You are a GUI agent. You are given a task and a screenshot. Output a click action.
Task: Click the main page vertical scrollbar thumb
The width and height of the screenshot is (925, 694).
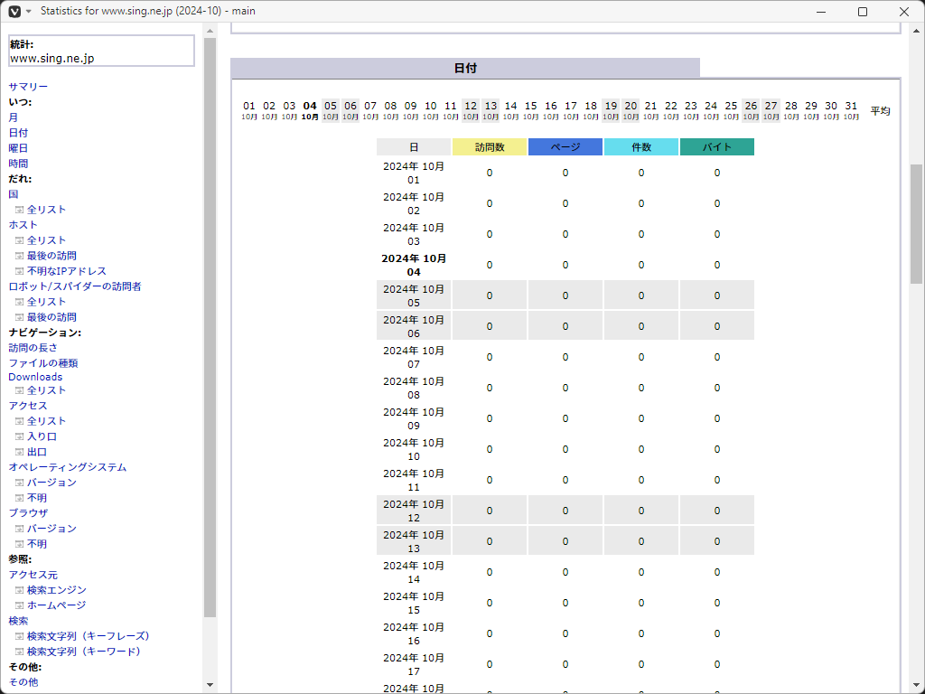tap(916, 224)
